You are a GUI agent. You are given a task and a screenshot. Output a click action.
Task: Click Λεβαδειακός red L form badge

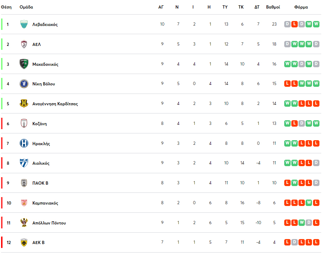pos(295,24)
